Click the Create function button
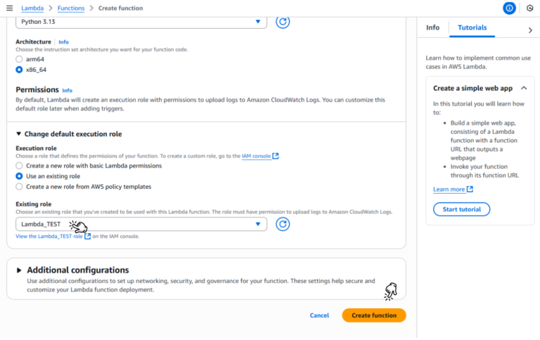 click(x=373, y=315)
